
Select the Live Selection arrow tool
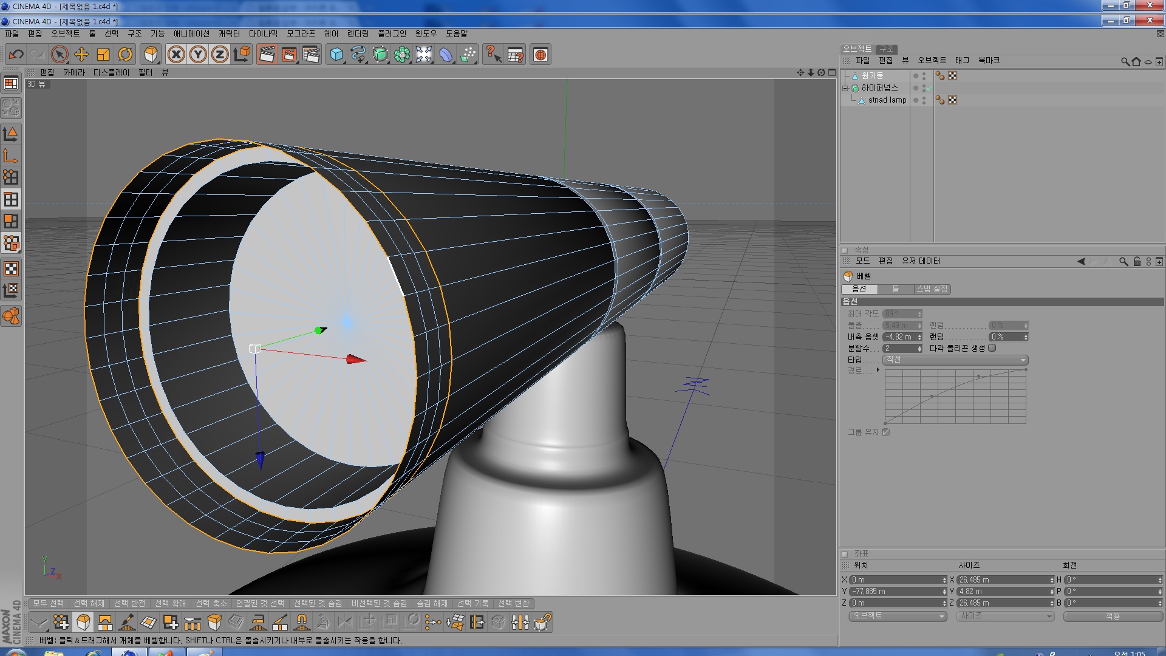[x=59, y=55]
